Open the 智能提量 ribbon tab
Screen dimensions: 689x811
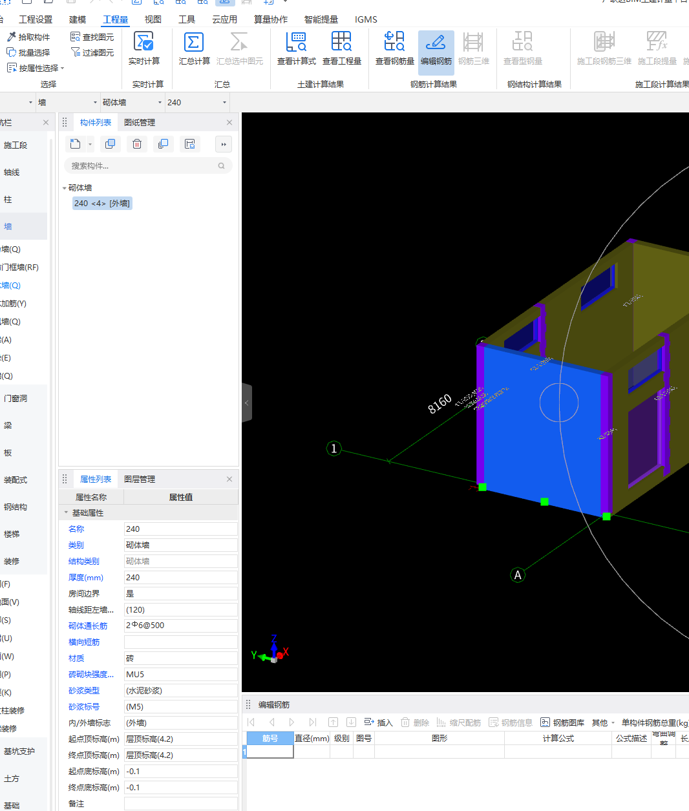tap(321, 19)
